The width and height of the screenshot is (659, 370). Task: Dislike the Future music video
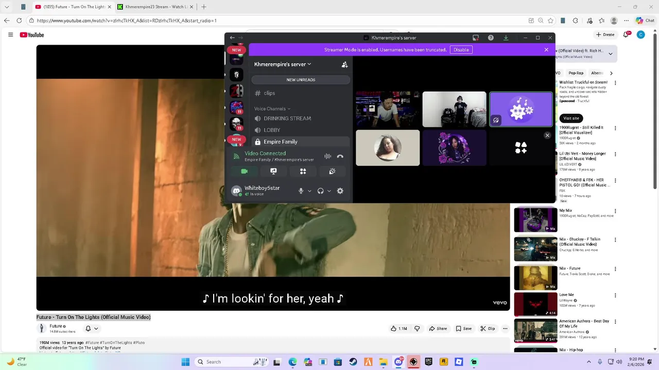(417, 328)
